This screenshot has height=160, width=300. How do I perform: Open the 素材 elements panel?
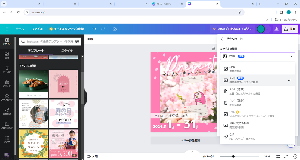click(7, 55)
